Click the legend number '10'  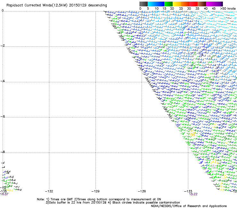(157, 9)
